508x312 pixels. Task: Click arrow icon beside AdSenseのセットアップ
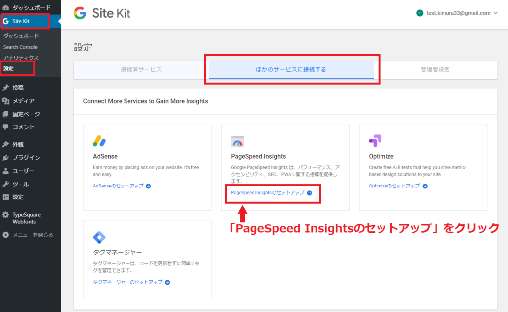[148, 186]
